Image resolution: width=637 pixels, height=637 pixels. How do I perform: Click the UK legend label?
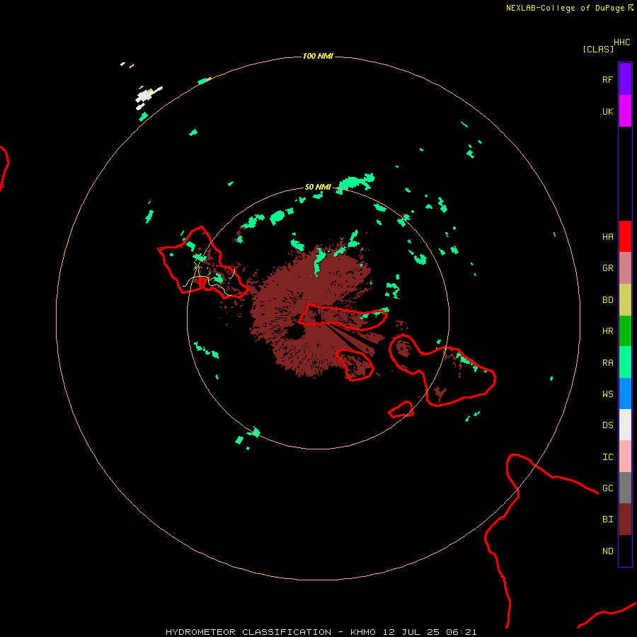click(x=607, y=111)
